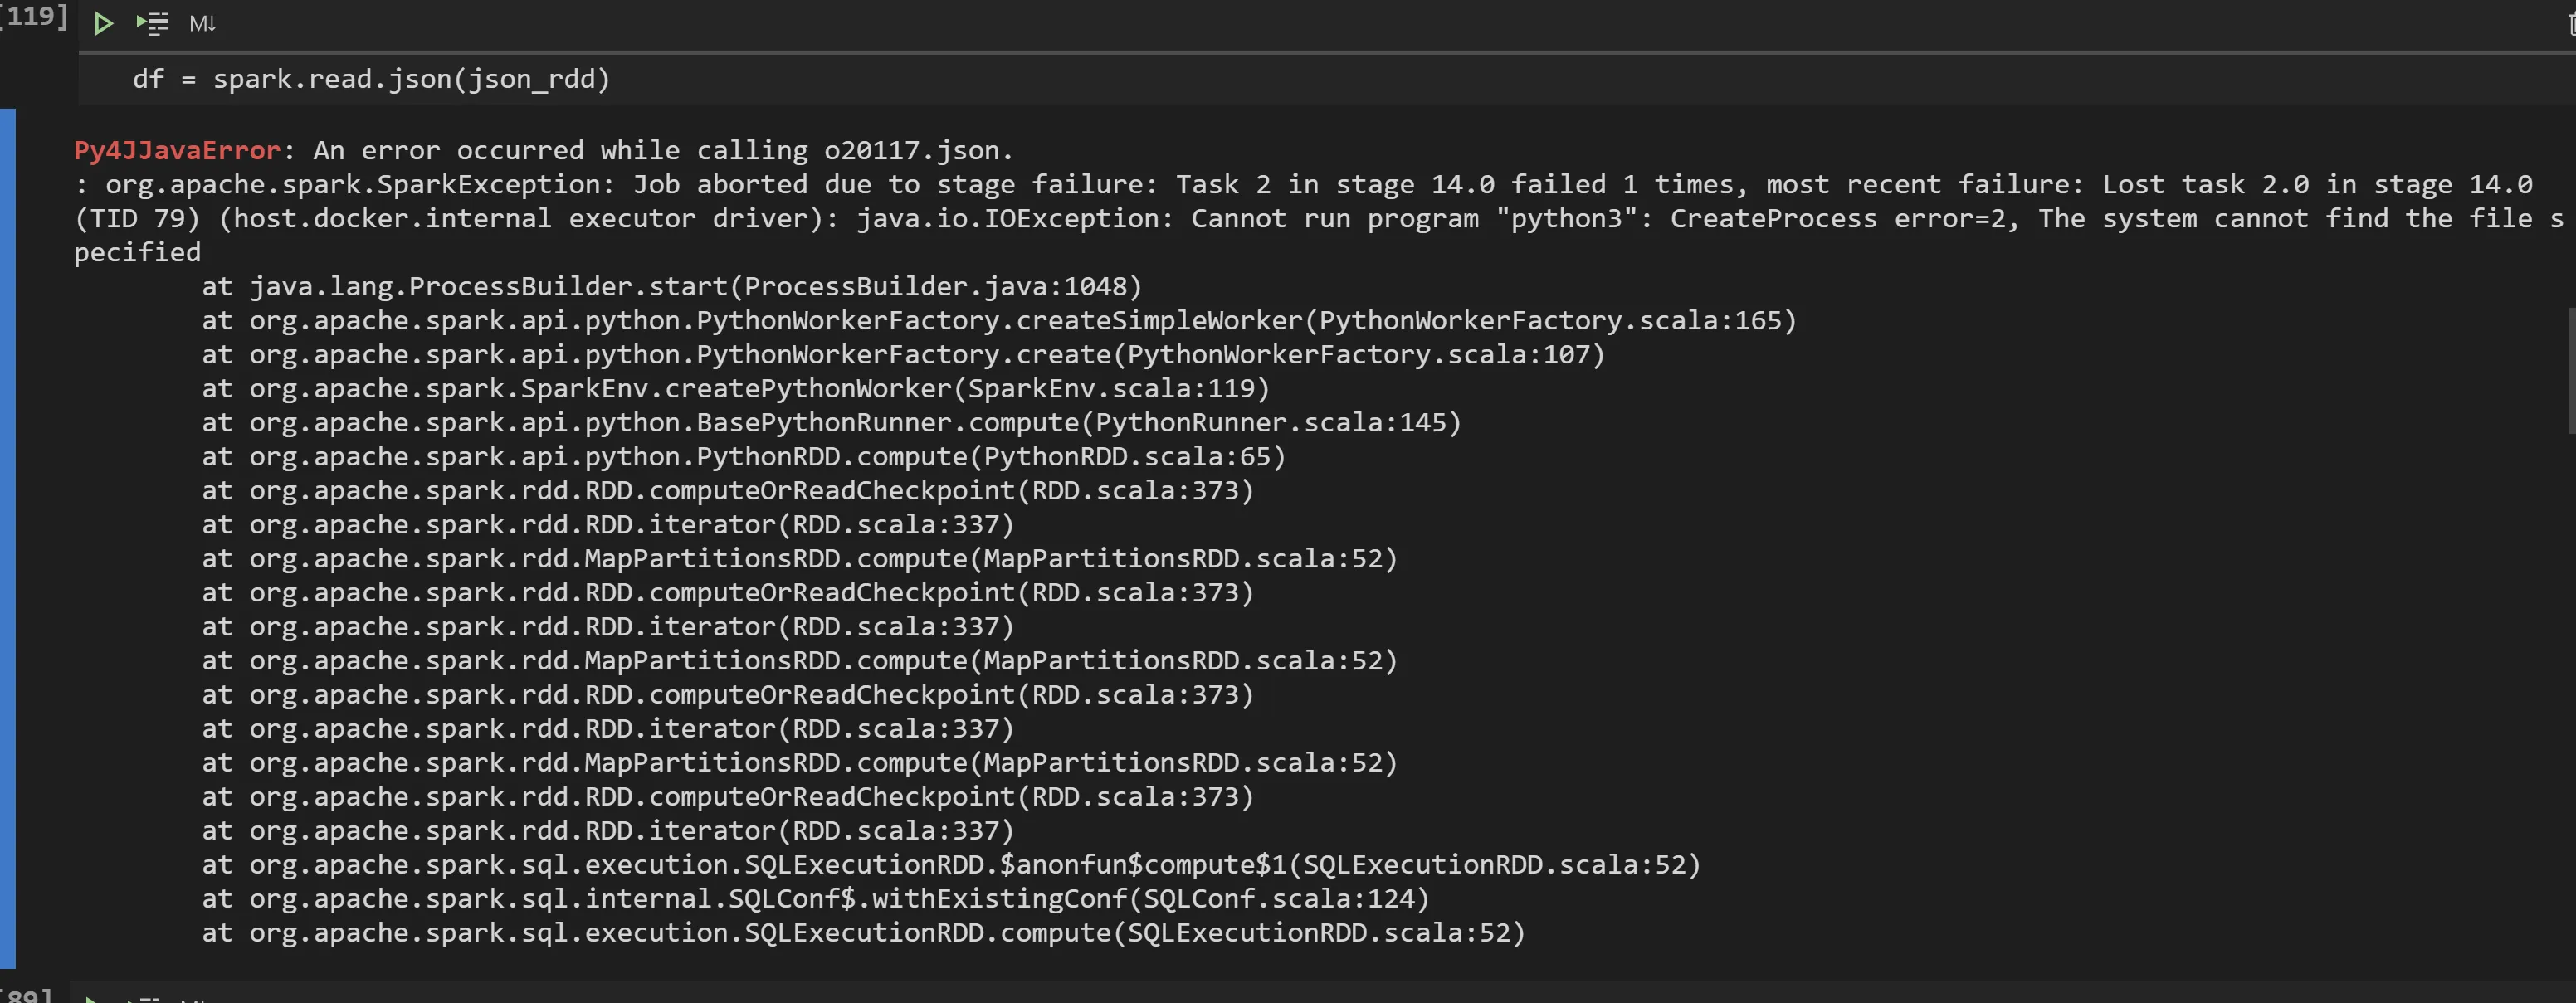Click the createSimpleWorker stack trace line
This screenshot has width=2576, height=1003.
tap(998, 321)
